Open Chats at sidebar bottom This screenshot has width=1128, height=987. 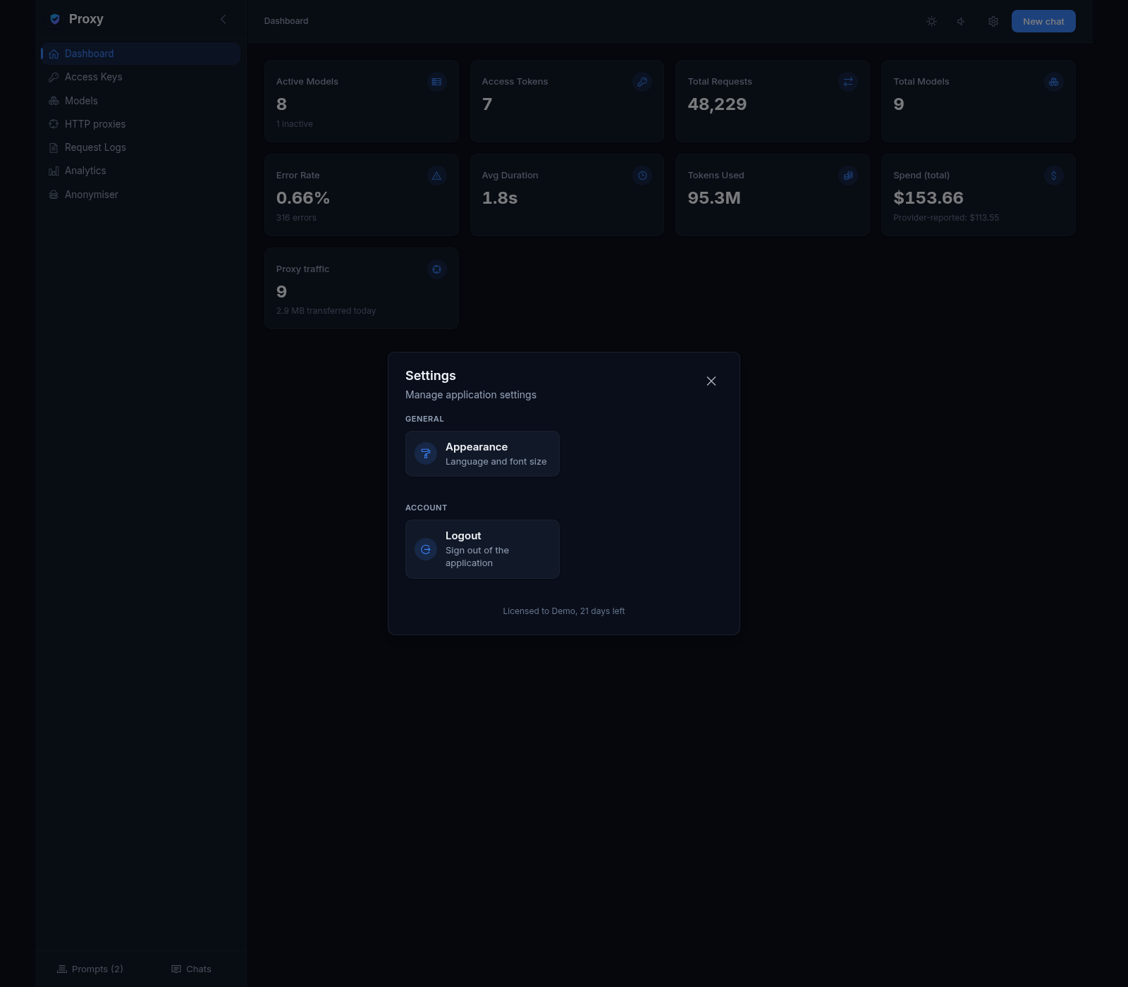(x=191, y=969)
